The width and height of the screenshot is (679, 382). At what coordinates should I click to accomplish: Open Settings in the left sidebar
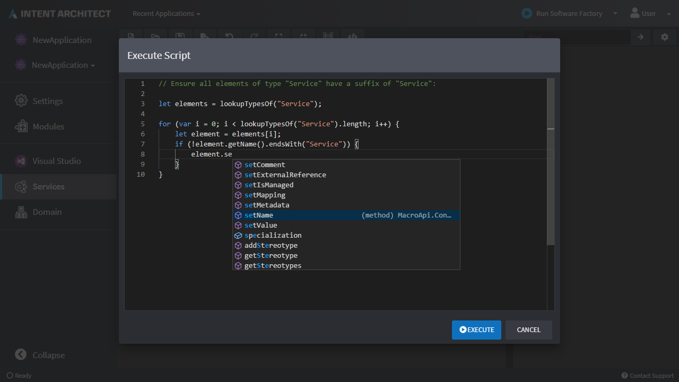click(47, 101)
